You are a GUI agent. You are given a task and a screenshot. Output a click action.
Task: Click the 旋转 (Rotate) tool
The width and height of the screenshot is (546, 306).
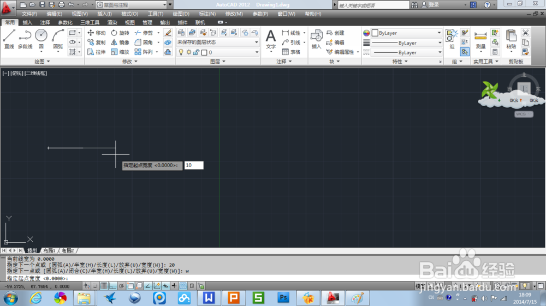[x=120, y=33]
